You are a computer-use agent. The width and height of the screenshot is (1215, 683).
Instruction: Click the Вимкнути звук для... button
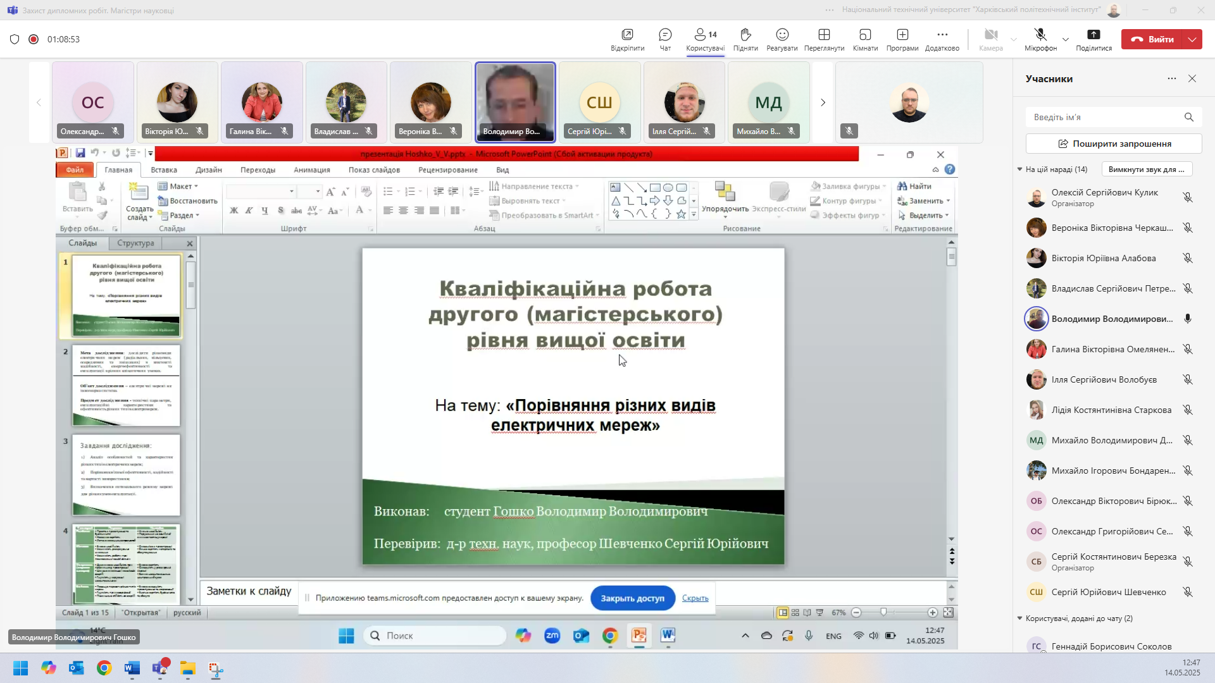(1147, 169)
